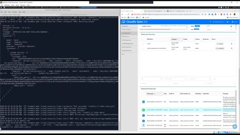This screenshot has height=135, width=240.
Task: Click the browser profile avatar icon
Action: tap(234, 14)
